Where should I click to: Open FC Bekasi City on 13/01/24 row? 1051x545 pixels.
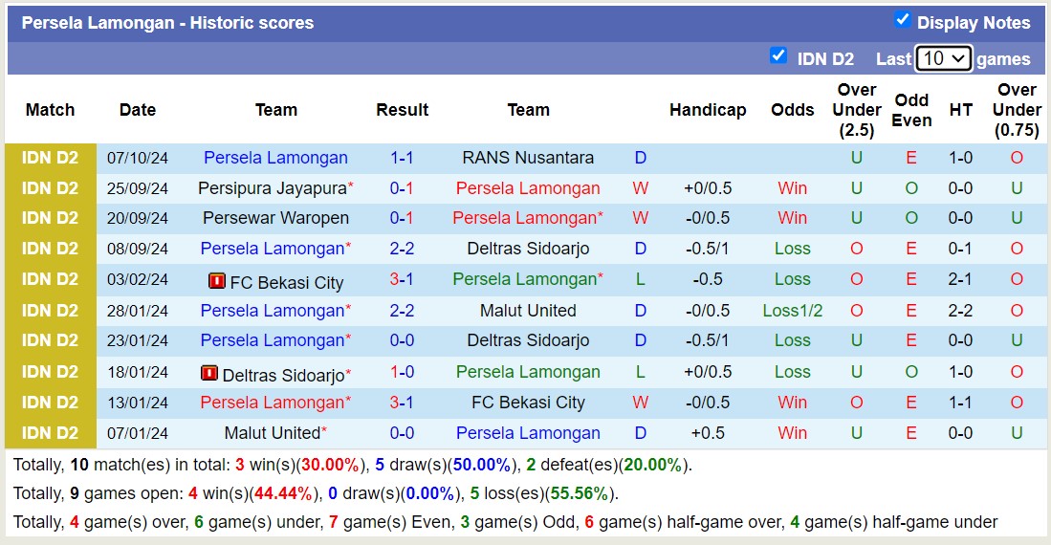(528, 403)
